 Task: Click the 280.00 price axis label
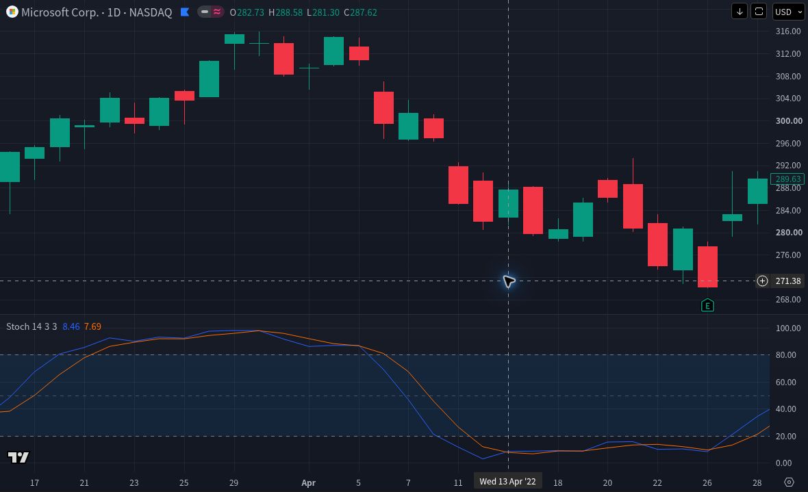[788, 233]
